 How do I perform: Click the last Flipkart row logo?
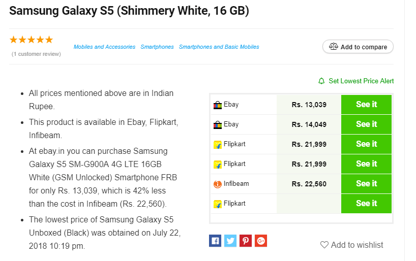point(218,204)
